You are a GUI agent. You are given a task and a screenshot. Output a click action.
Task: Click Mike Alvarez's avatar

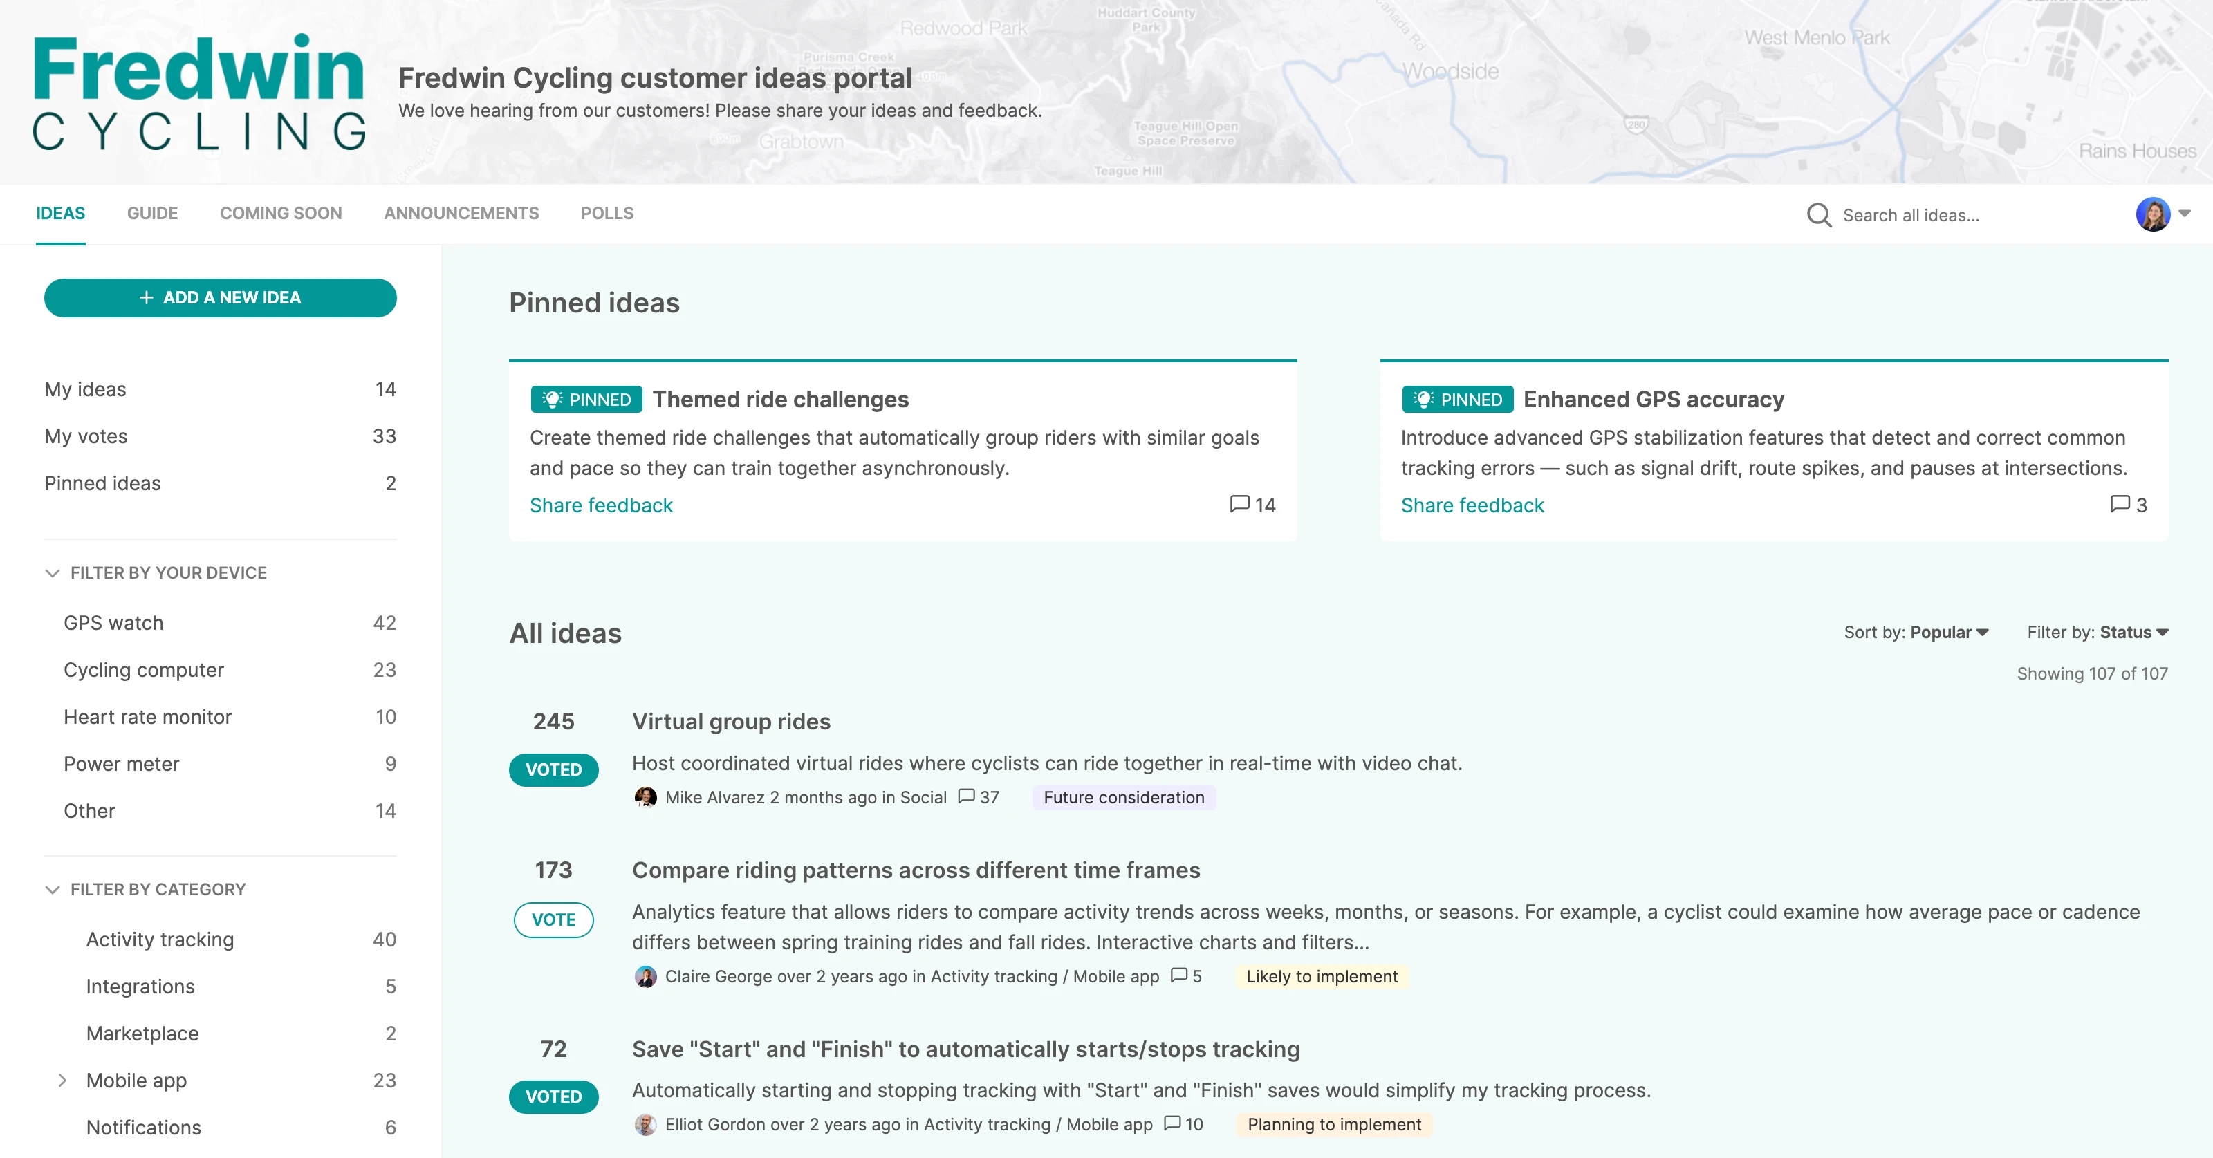click(646, 797)
